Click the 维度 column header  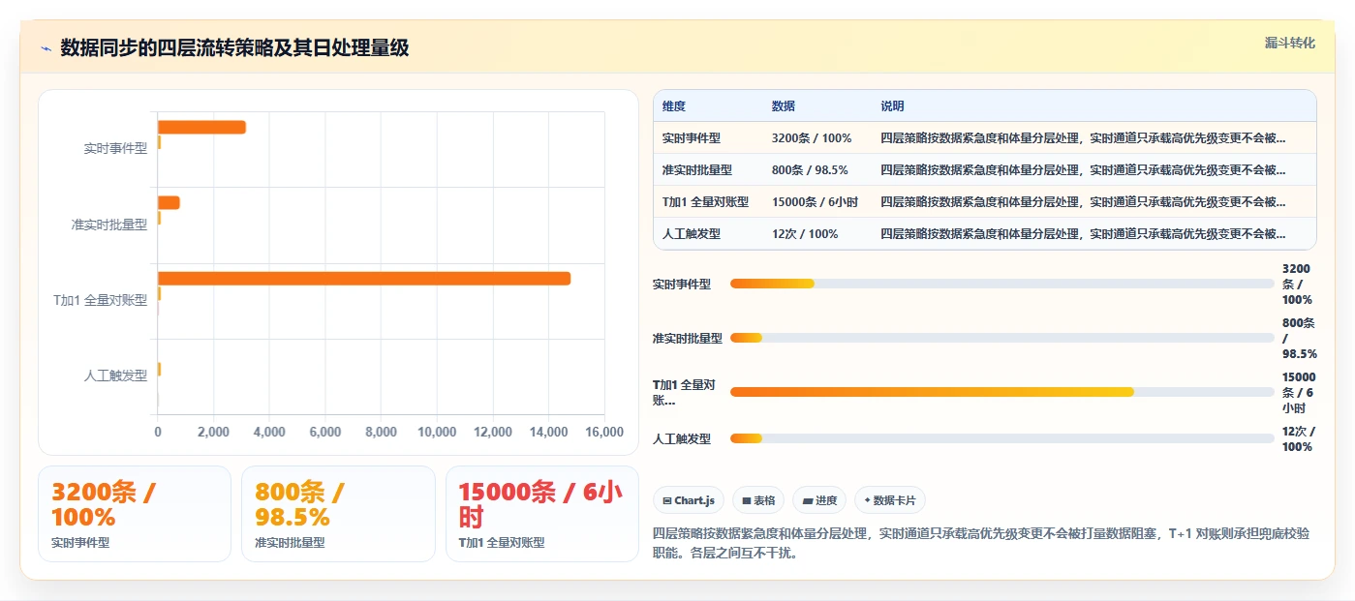click(674, 106)
